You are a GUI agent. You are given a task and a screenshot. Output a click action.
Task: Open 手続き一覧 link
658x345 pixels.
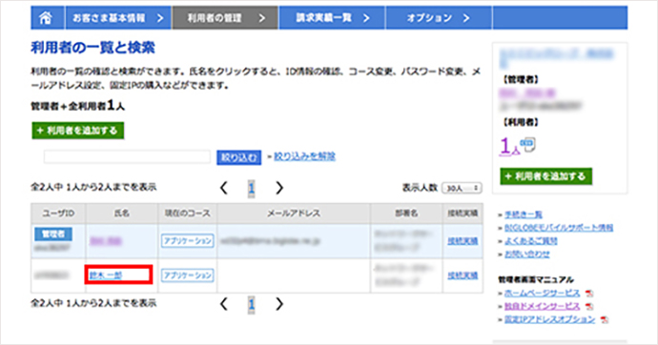pyautogui.click(x=524, y=214)
